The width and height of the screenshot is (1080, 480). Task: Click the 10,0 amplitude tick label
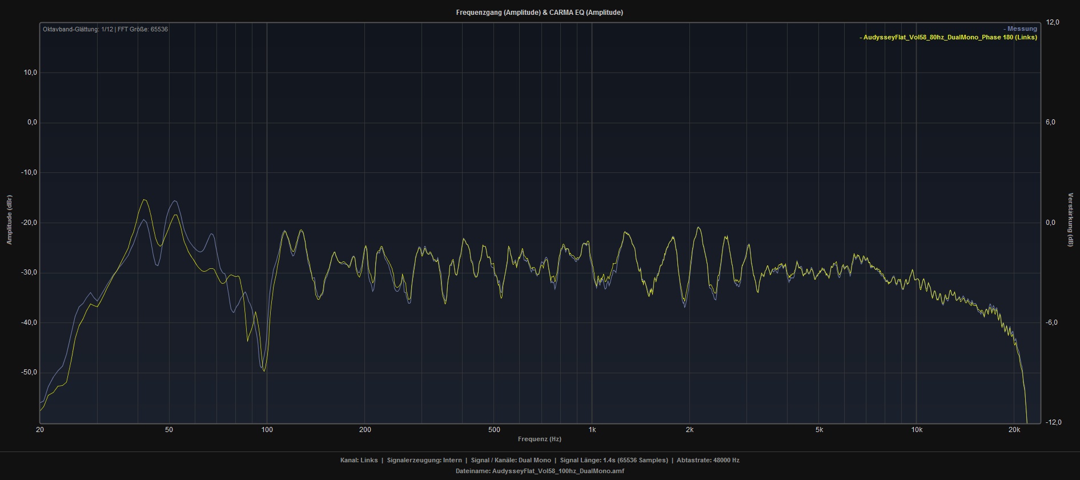tap(30, 72)
